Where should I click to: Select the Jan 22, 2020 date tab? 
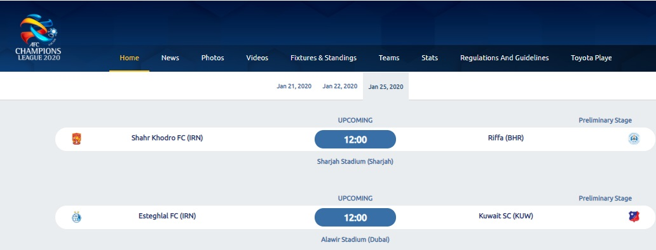[339, 86]
